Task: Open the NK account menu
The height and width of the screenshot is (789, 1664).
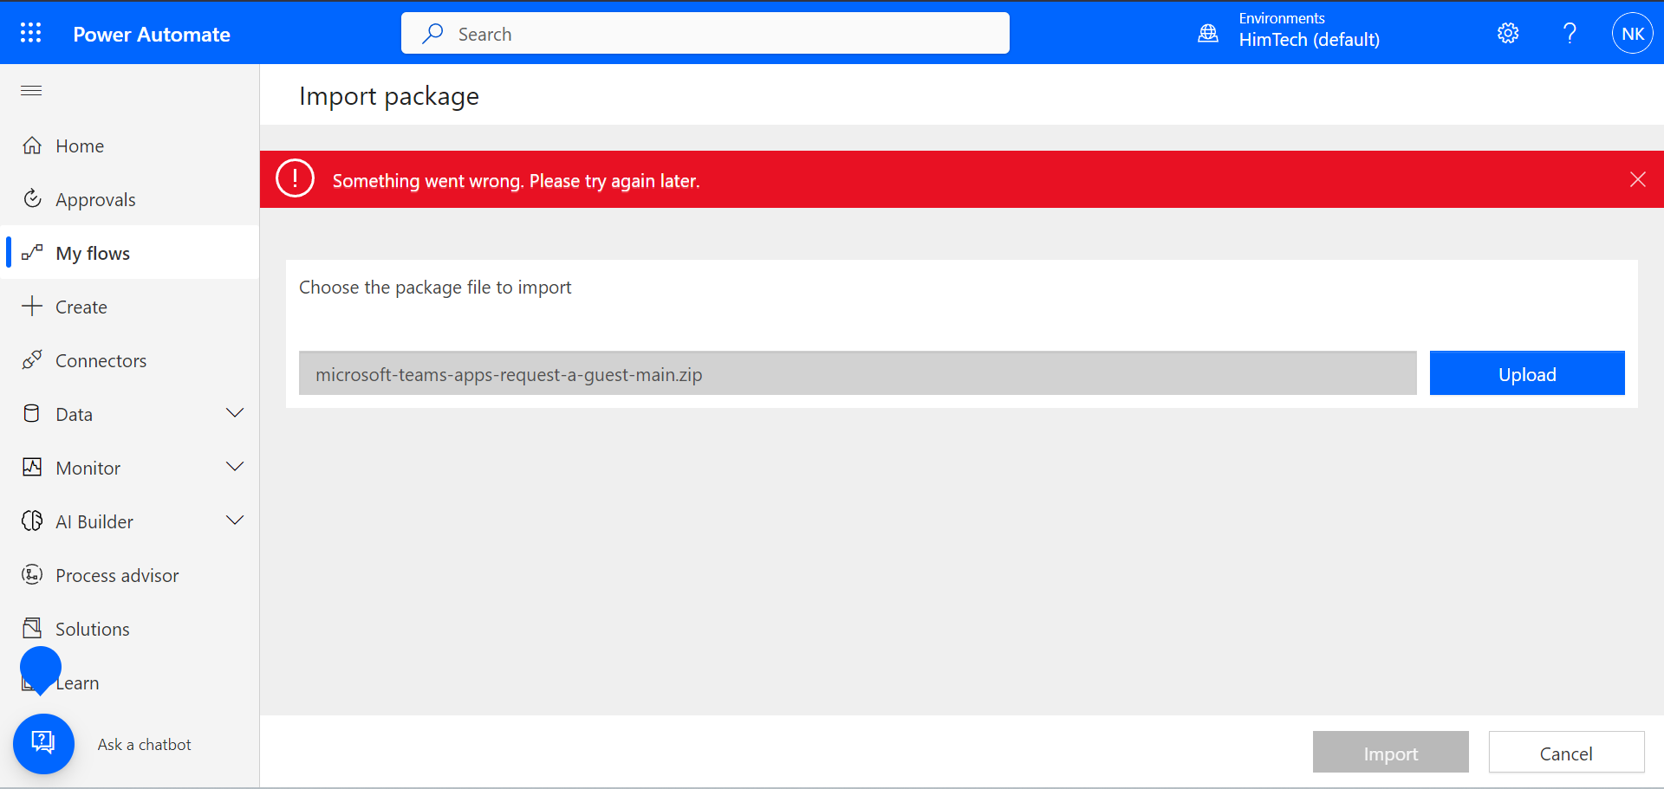Action: coord(1633,32)
